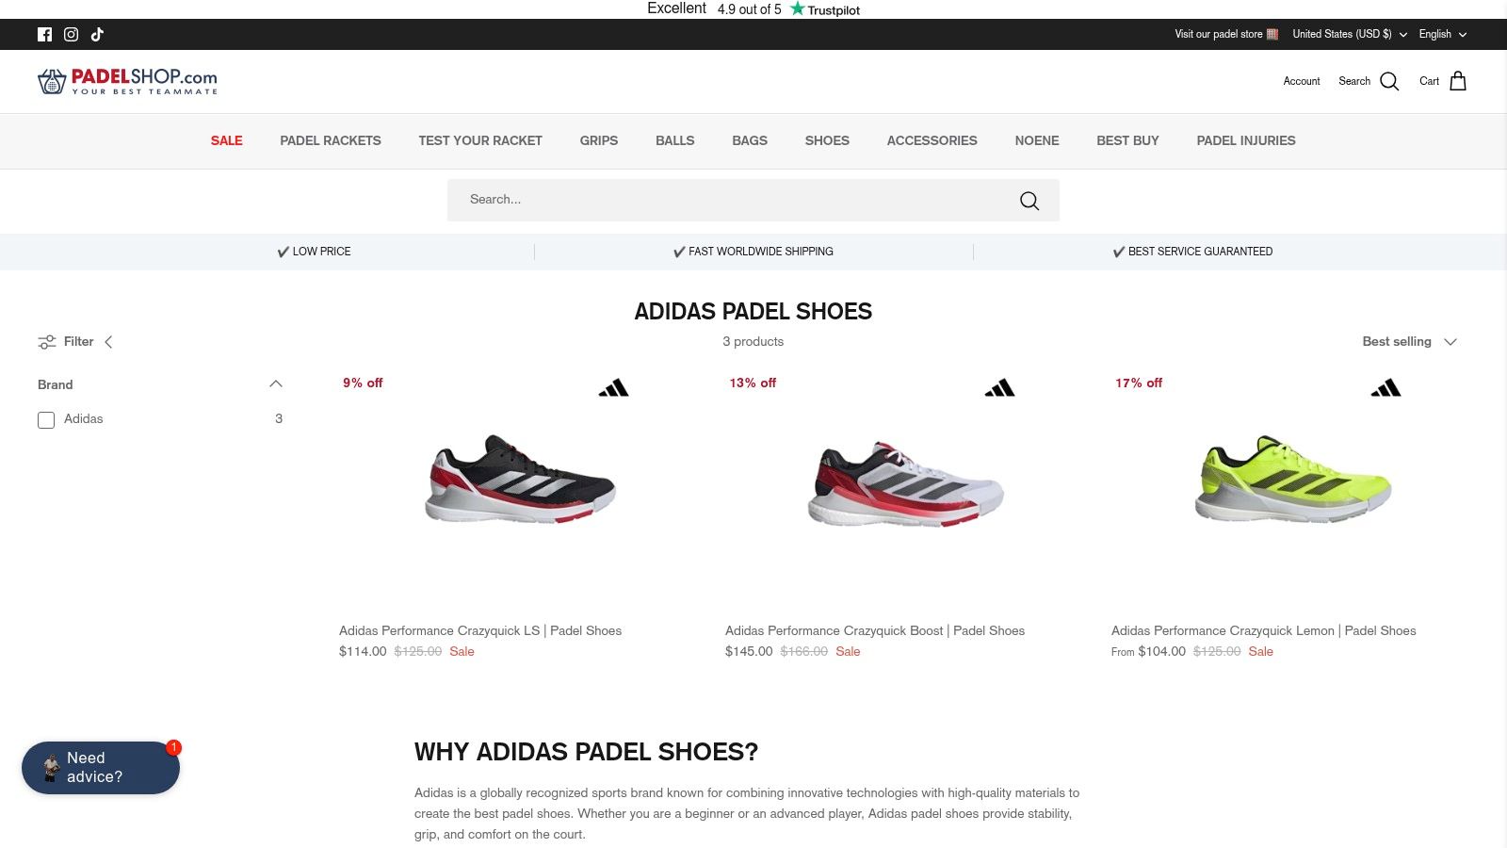The width and height of the screenshot is (1507, 848).
Task: Open Adidas Performance Crazyquick Boost product link
Action: click(x=875, y=631)
